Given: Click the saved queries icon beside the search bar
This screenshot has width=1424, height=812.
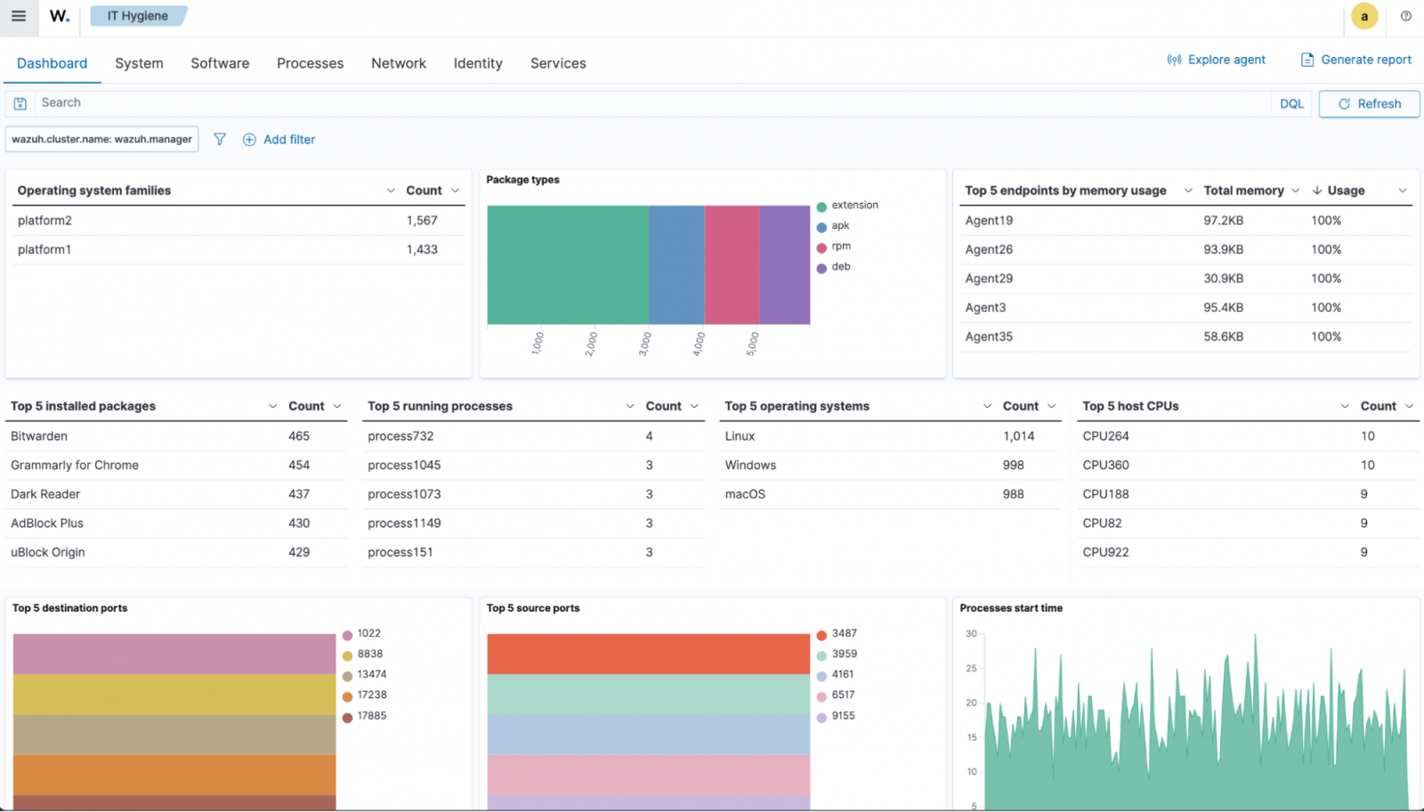Looking at the screenshot, I should pyautogui.click(x=20, y=103).
